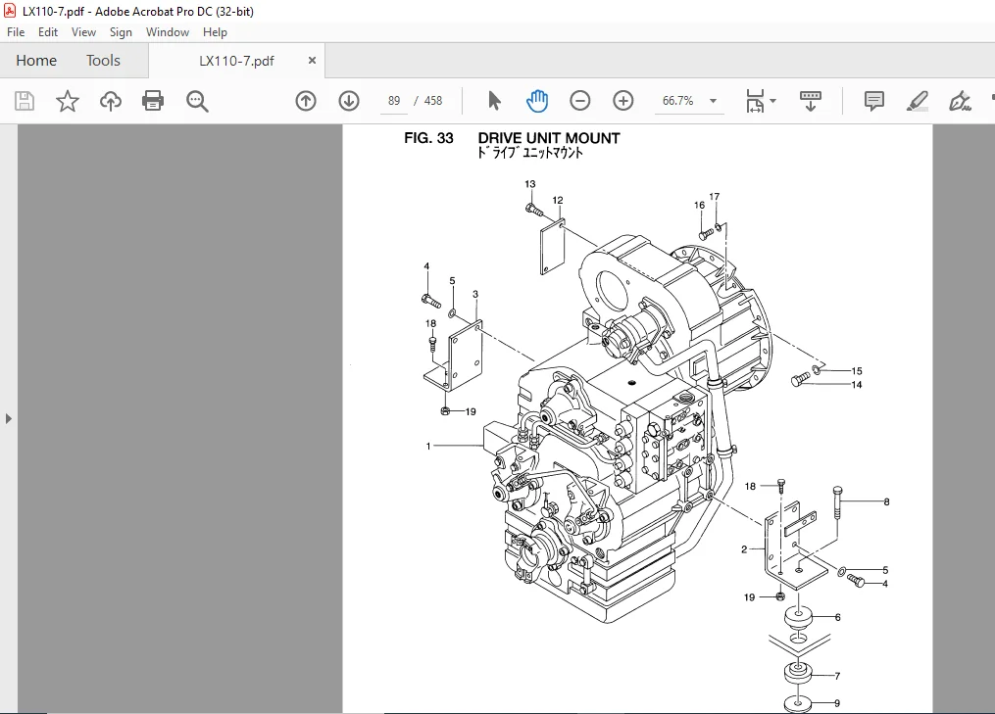Select the highlight text pen
Screen dimensions: 995x714
(918, 101)
